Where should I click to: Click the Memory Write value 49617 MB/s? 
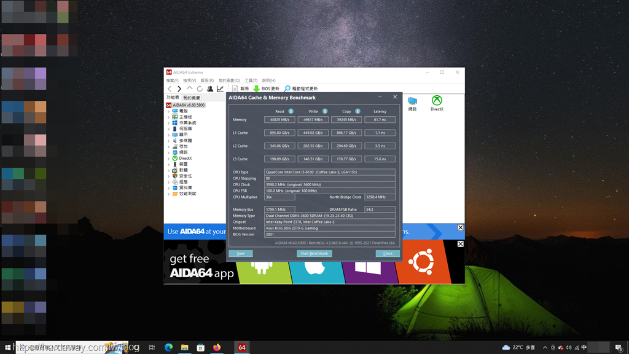313,120
